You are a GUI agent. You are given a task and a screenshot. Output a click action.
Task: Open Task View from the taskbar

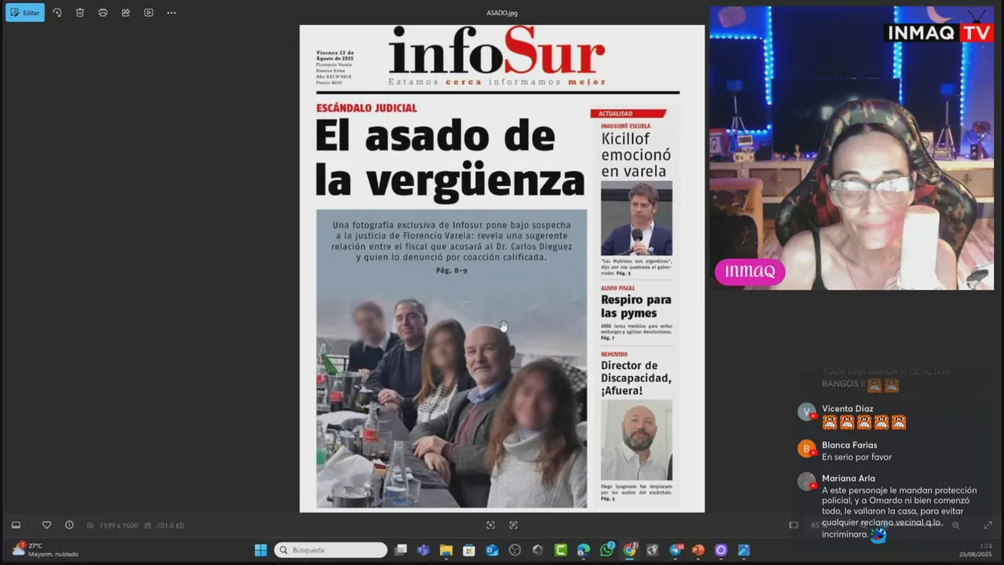tap(401, 550)
